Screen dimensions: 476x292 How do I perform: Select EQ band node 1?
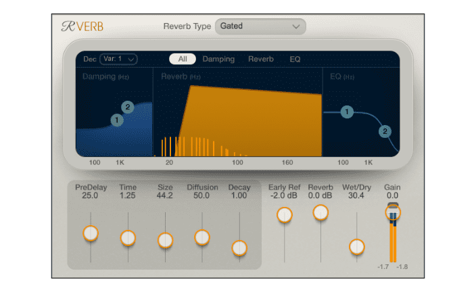347,112
